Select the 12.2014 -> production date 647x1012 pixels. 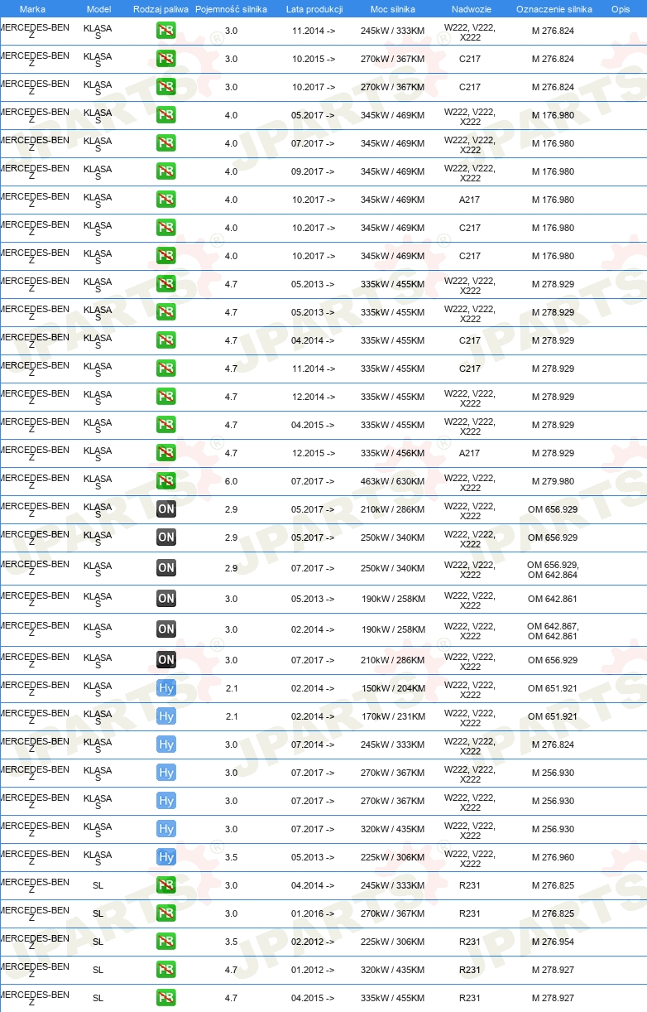(314, 398)
